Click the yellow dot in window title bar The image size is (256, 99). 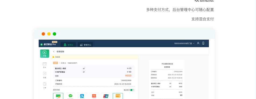tap(49, 34)
